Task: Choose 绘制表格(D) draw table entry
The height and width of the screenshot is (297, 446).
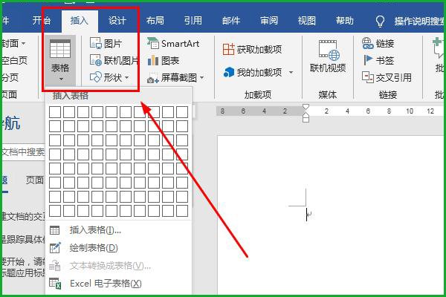Action: 119,248
